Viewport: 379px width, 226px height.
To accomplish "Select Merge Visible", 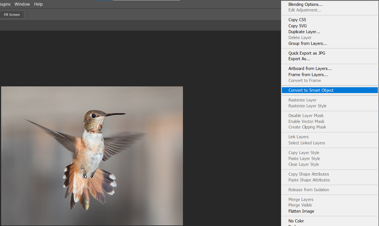I will (x=300, y=205).
